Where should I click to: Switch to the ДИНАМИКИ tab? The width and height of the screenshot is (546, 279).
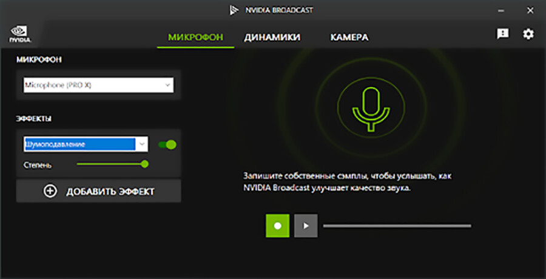(272, 37)
